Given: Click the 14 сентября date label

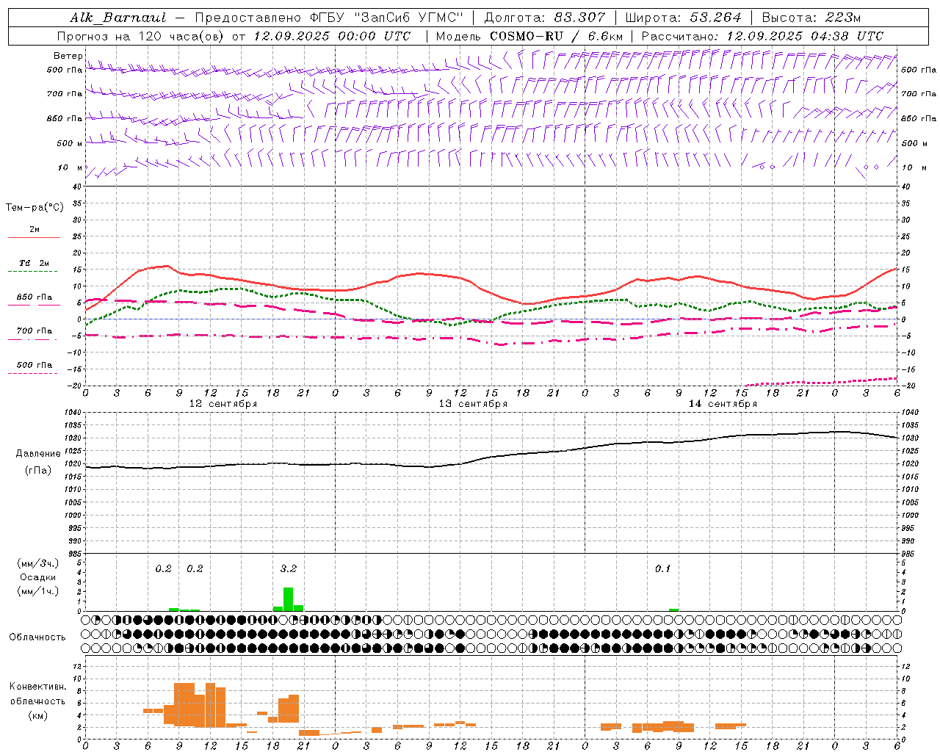Looking at the screenshot, I should tap(723, 404).
